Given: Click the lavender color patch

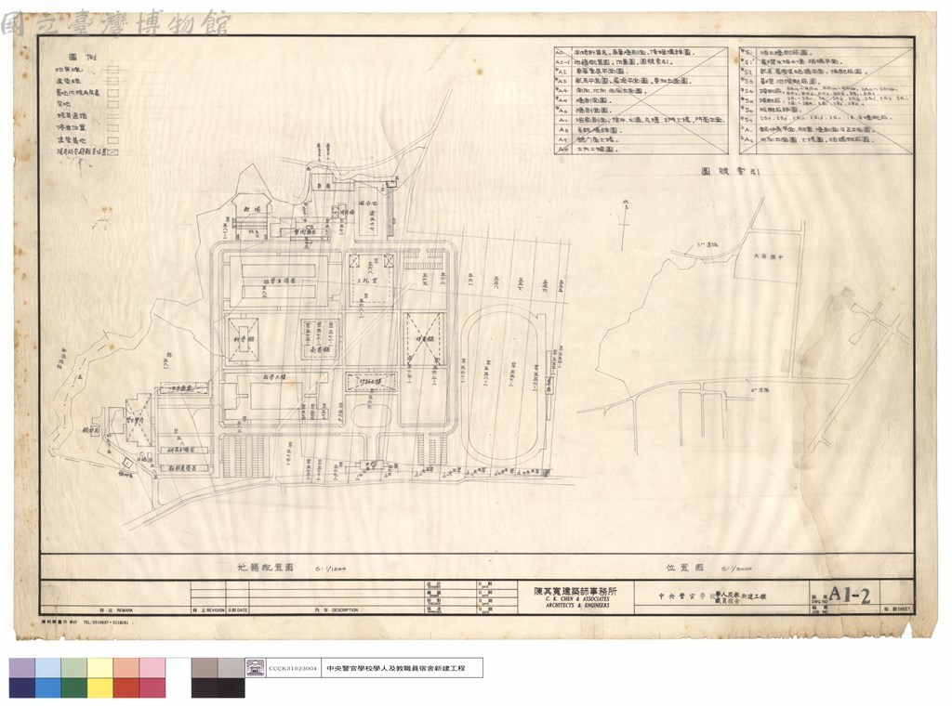Looking at the screenshot, I should pos(22,668).
